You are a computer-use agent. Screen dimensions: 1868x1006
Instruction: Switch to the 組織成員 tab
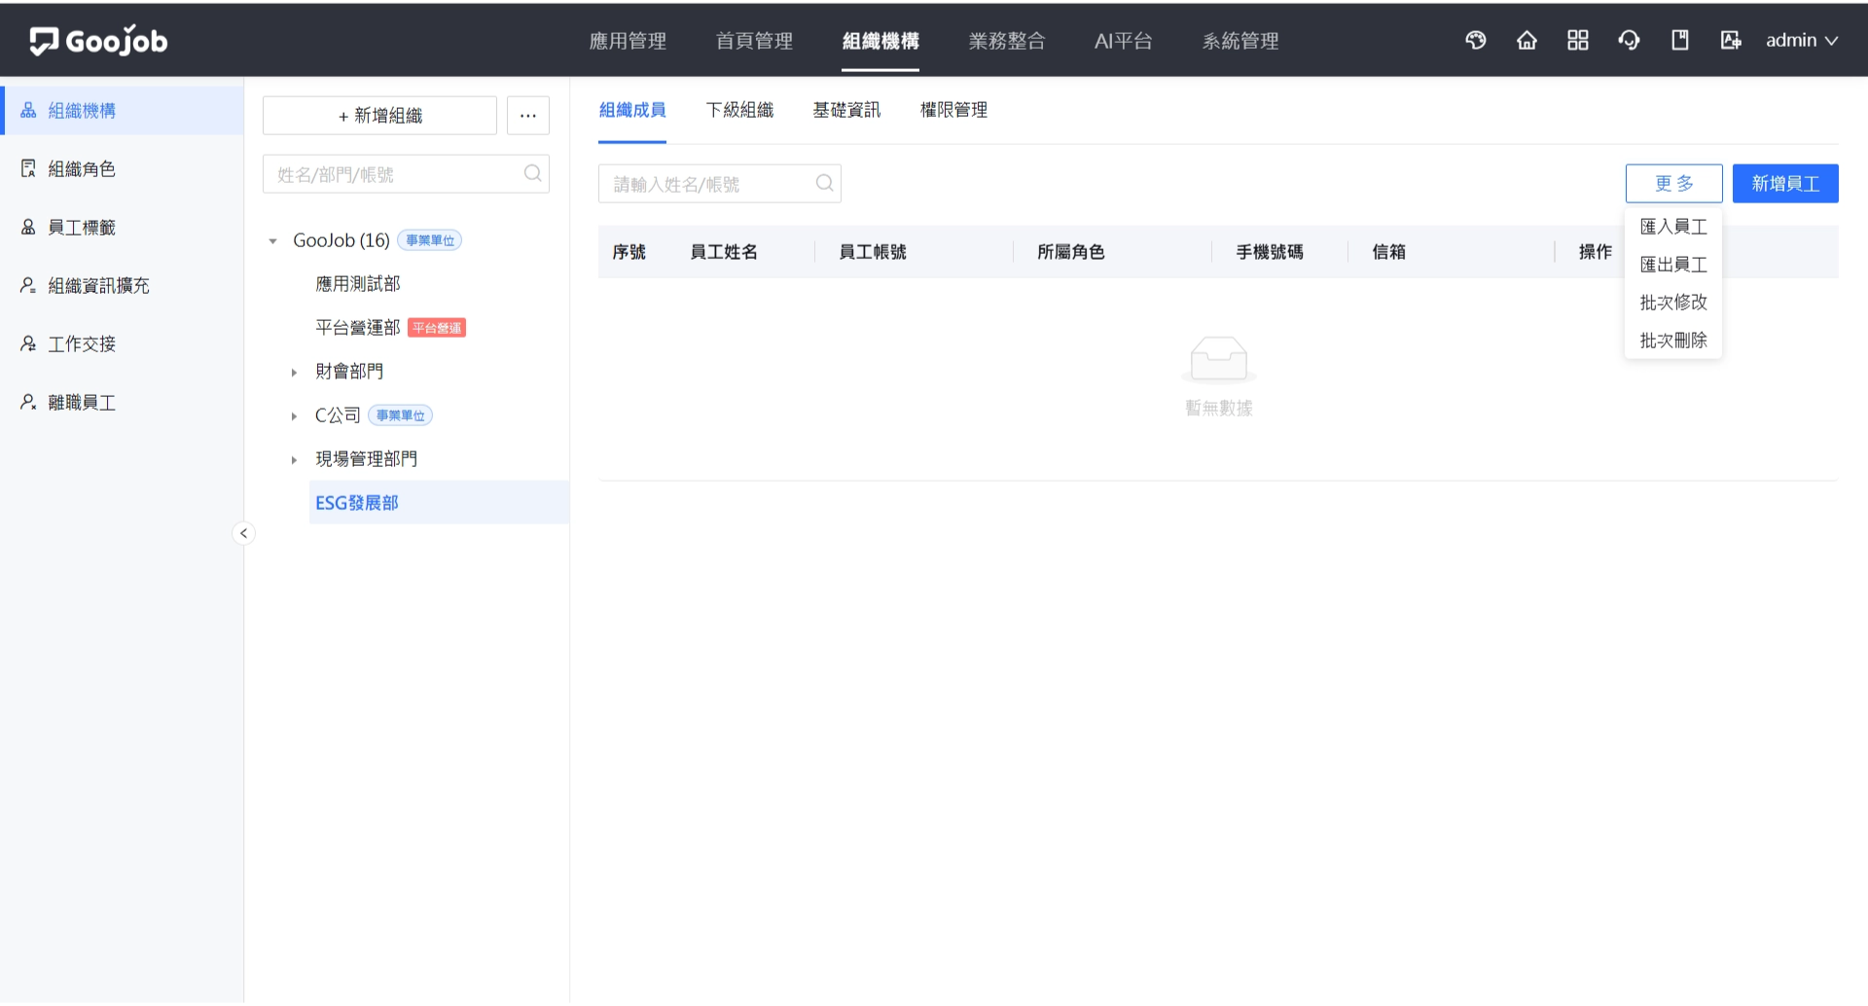(x=632, y=110)
